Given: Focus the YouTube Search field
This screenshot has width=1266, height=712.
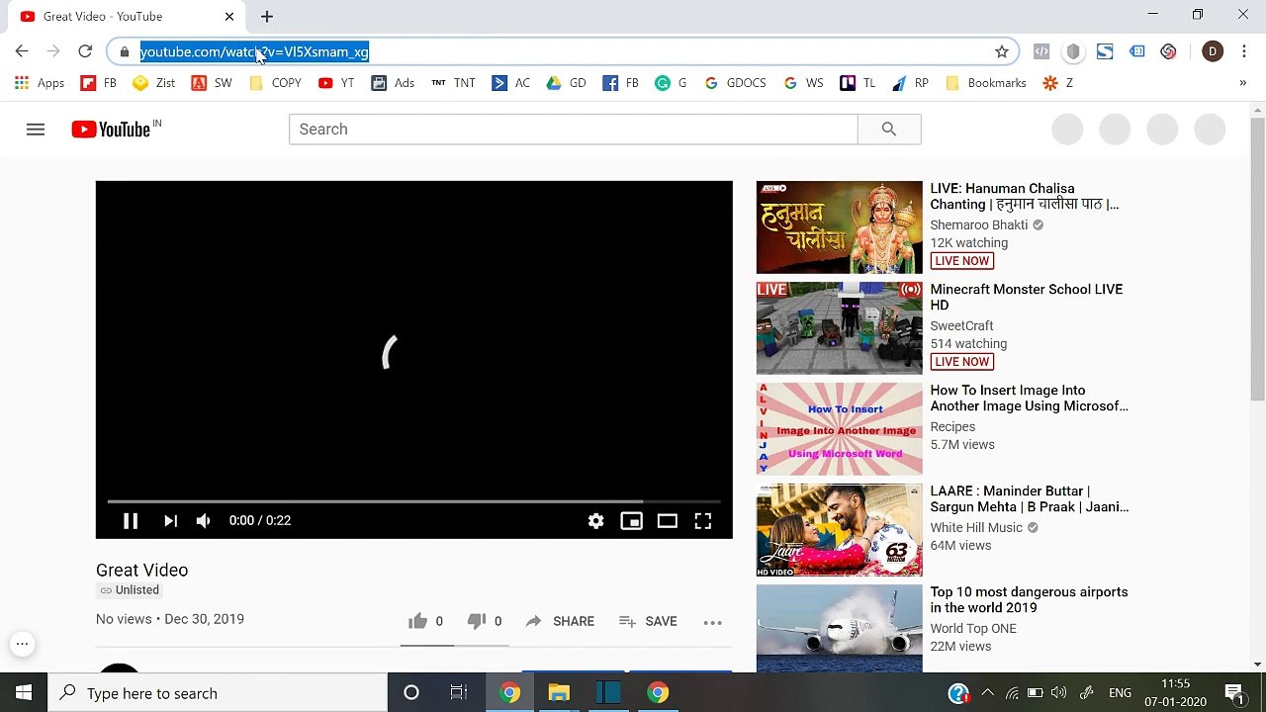Looking at the screenshot, I should pyautogui.click(x=574, y=130).
